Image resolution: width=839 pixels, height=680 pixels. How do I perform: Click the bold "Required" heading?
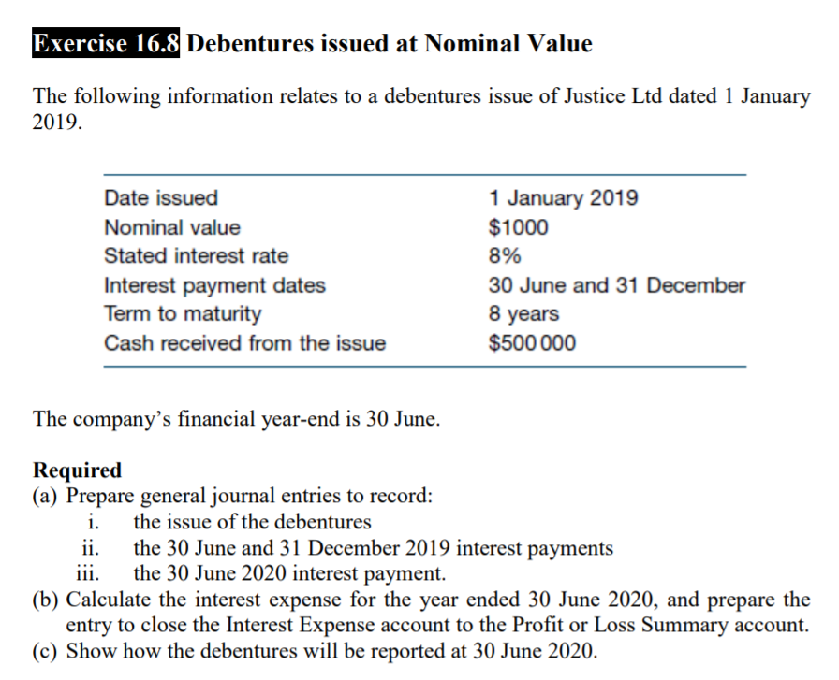(x=77, y=470)
